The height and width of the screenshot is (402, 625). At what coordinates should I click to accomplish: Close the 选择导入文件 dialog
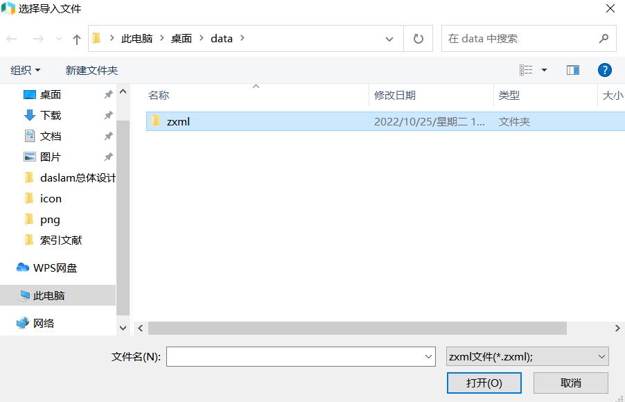pos(610,8)
